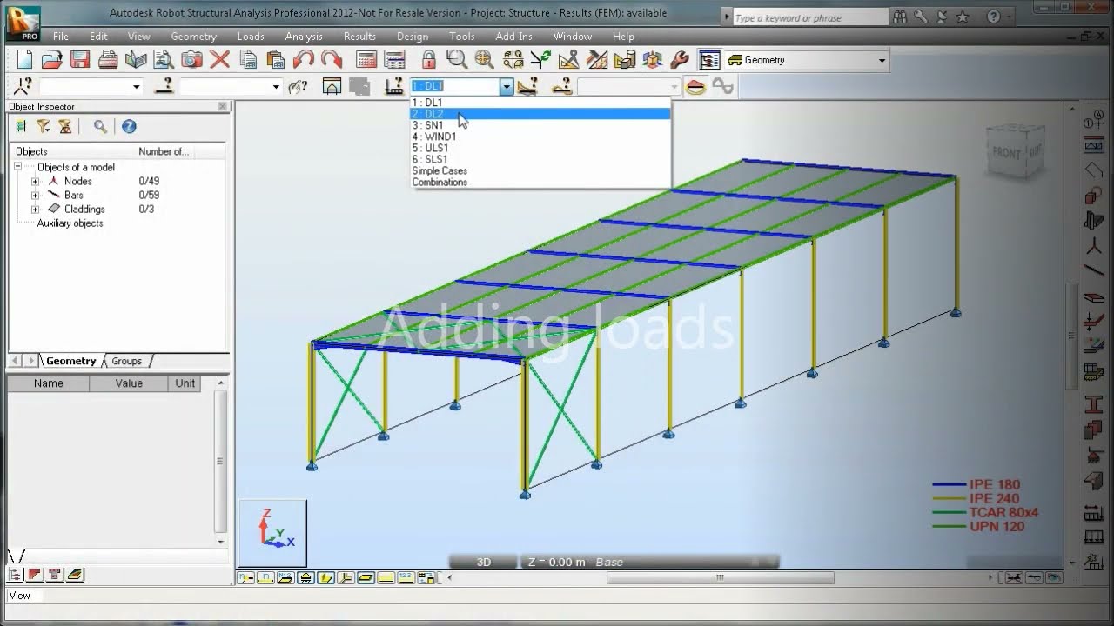The height and width of the screenshot is (626, 1114).
Task: Select Combinations in list
Action: click(x=540, y=182)
